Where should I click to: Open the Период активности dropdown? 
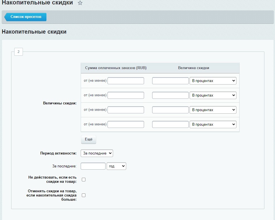97,153
